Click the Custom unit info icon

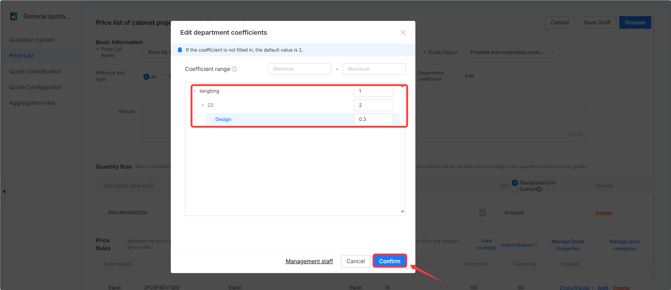click(539, 189)
